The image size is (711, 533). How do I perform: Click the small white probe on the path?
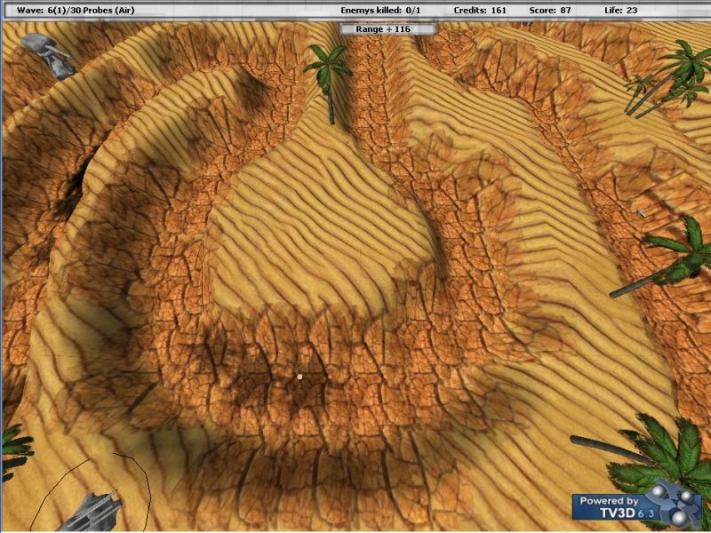tap(300, 376)
